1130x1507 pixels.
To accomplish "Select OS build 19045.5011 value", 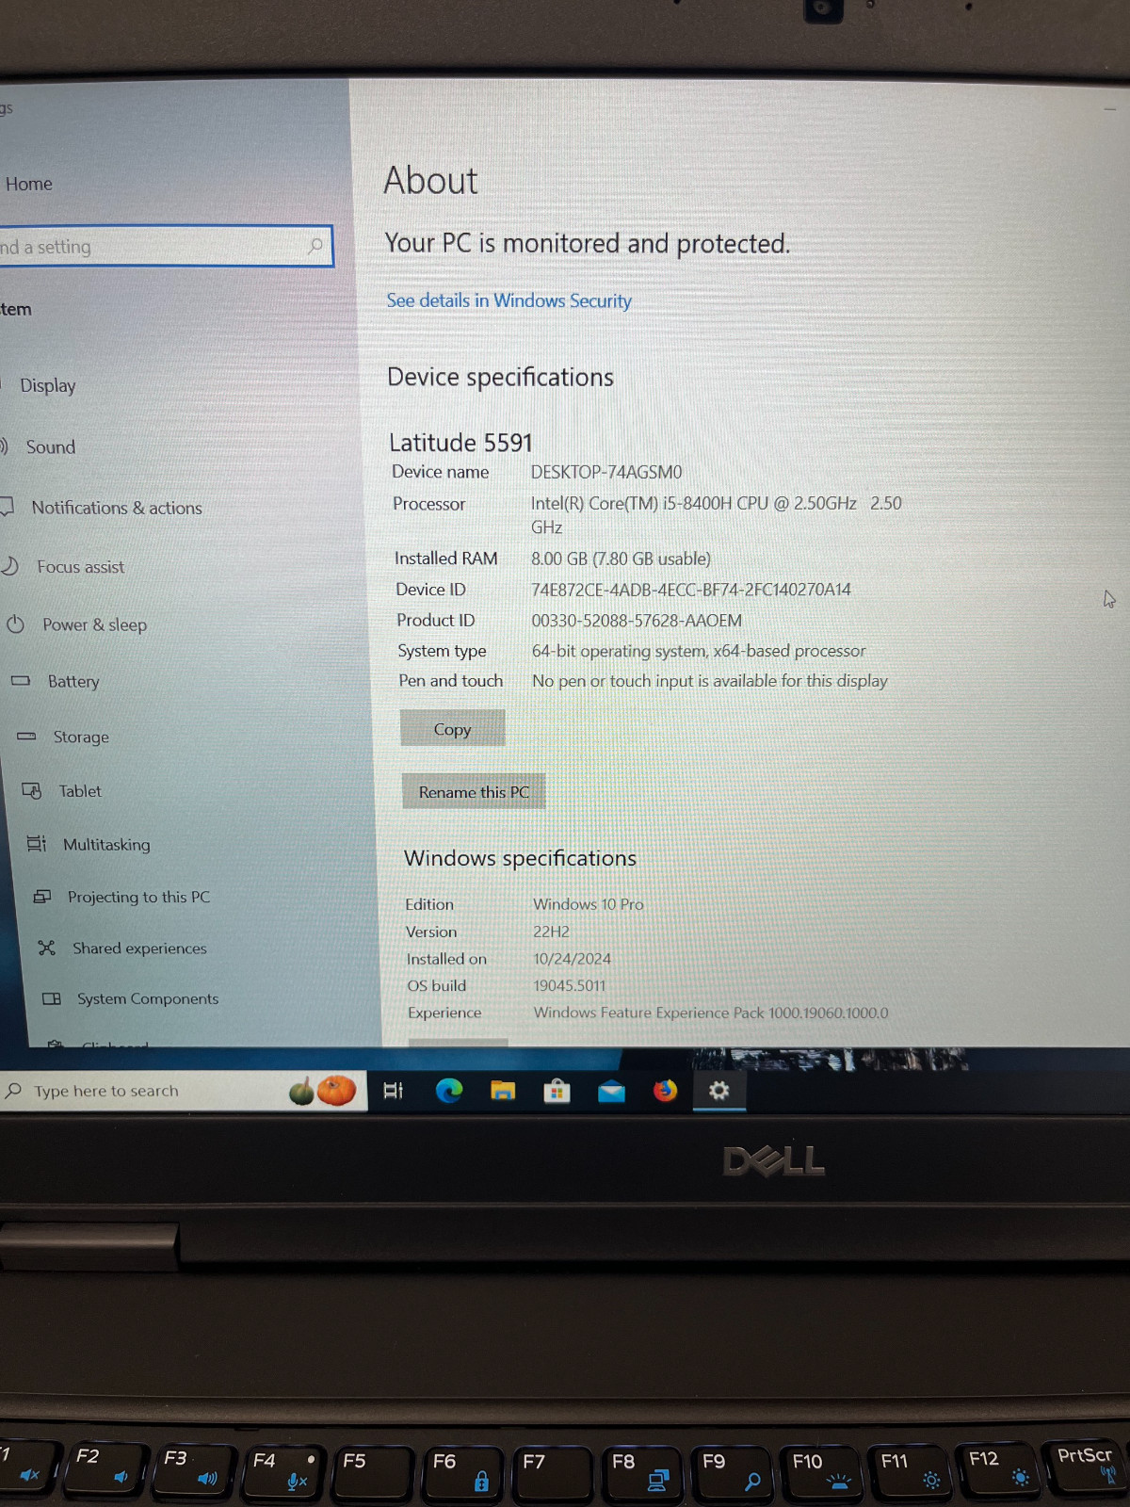I will pos(570,985).
